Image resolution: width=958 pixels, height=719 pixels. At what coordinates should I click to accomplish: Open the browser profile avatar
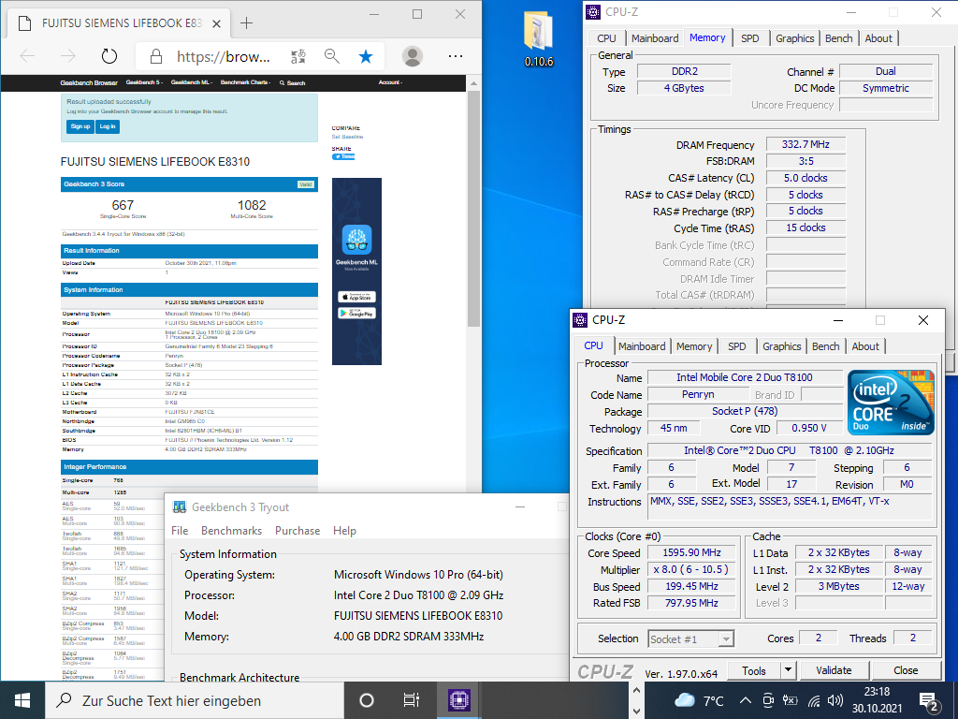tap(413, 57)
